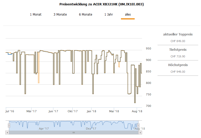Click the active 'alles' tab
Image resolution: width=201 pixels, height=138 pixels.
[128, 15]
